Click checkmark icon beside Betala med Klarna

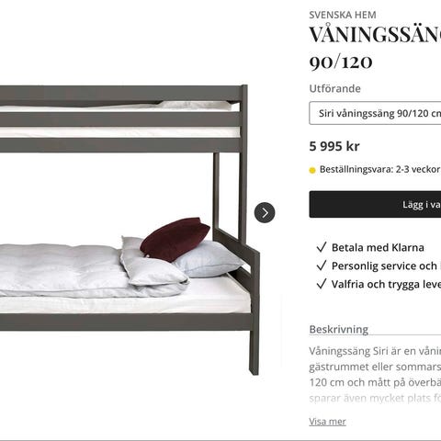tap(322, 247)
